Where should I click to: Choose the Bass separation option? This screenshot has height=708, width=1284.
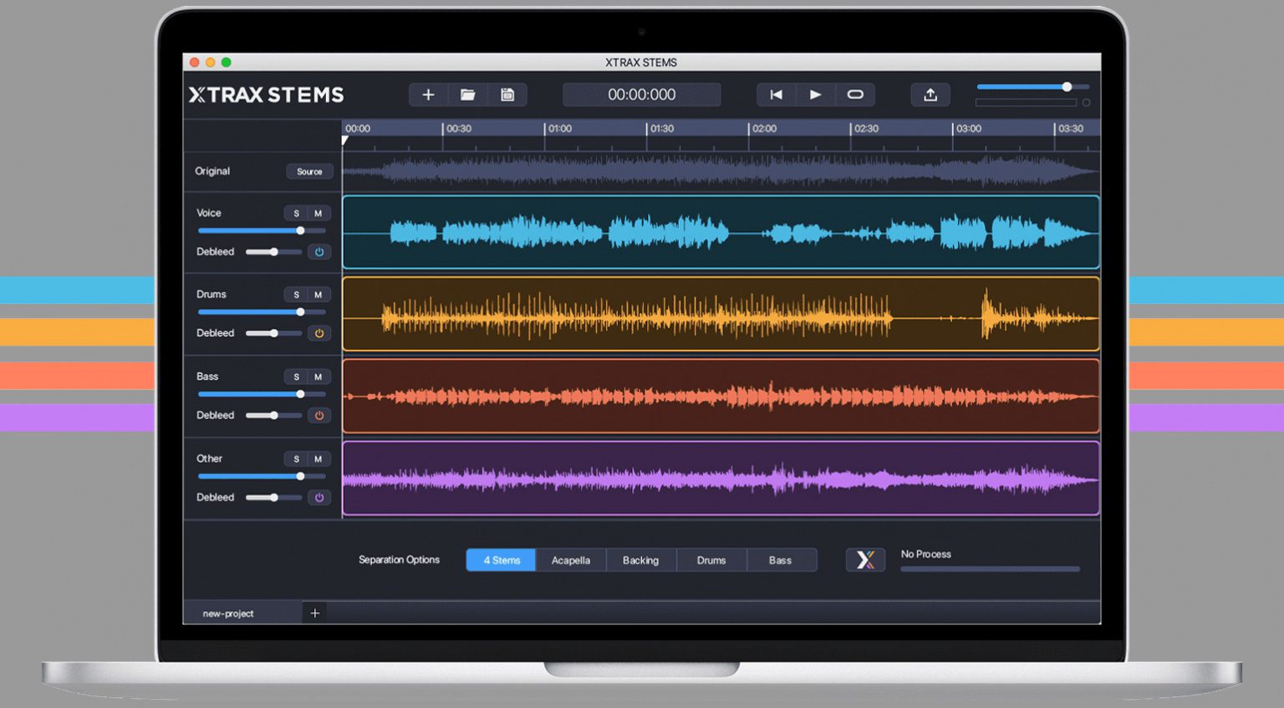point(781,560)
